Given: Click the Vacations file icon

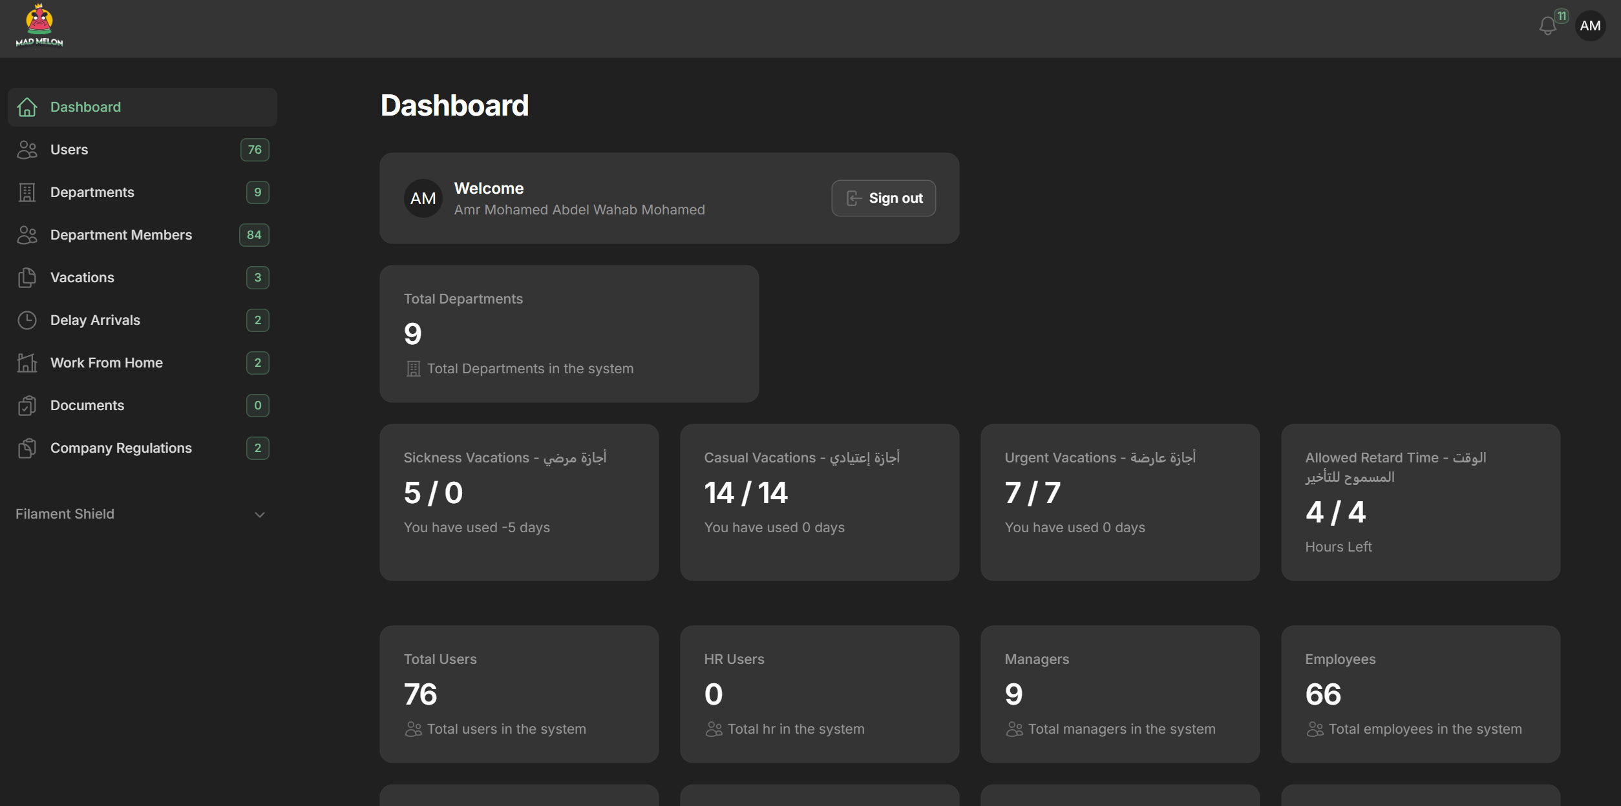Looking at the screenshot, I should [27, 278].
